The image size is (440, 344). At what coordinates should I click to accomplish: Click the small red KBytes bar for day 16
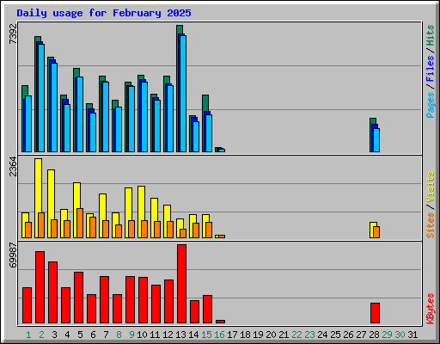(x=220, y=322)
